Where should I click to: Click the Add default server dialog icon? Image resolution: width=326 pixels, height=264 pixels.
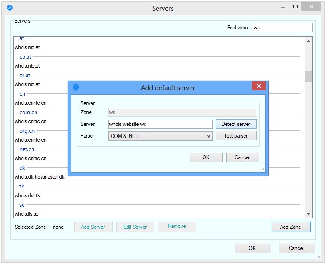76,87
